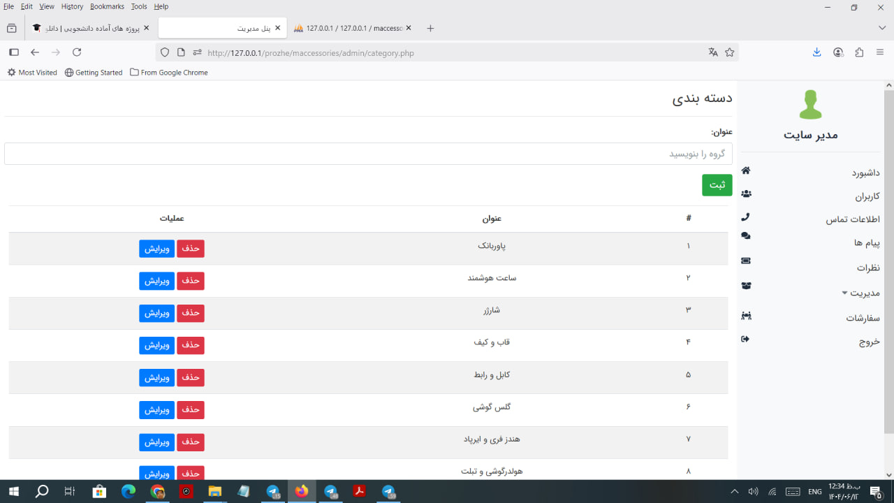This screenshot has width=894, height=503.
Task: Click the translate page icon in address bar
Action: tap(713, 52)
